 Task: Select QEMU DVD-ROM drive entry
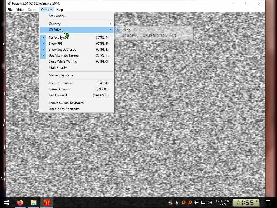(154, 36)
